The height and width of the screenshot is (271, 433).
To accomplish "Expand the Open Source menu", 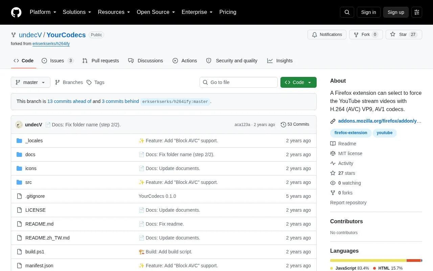I will 156,12.
